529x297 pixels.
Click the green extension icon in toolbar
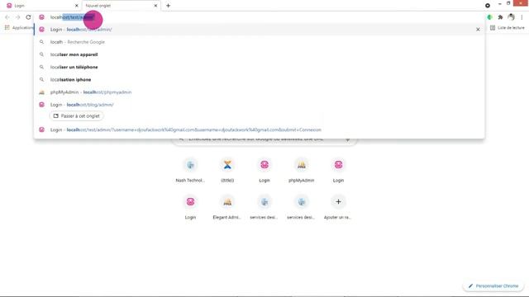coord(489,17)
